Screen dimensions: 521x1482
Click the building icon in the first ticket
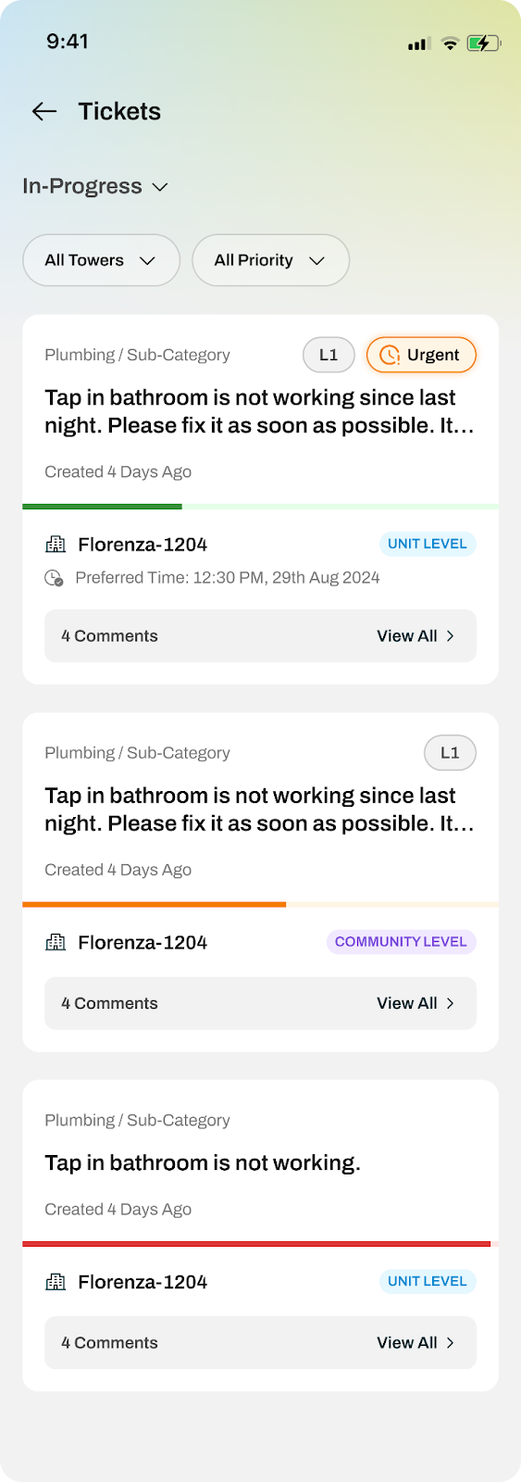coord(56,545)
